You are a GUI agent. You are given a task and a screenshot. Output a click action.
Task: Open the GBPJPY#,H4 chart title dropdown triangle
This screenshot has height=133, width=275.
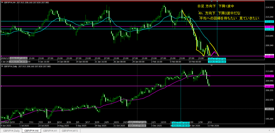(x=2, y=2)
